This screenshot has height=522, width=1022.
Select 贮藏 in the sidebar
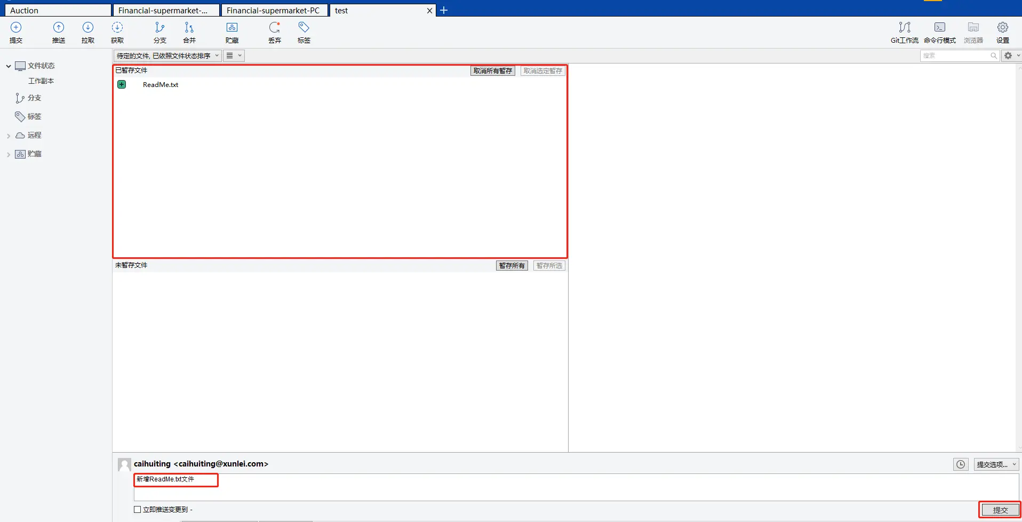(x=35, y=154)
